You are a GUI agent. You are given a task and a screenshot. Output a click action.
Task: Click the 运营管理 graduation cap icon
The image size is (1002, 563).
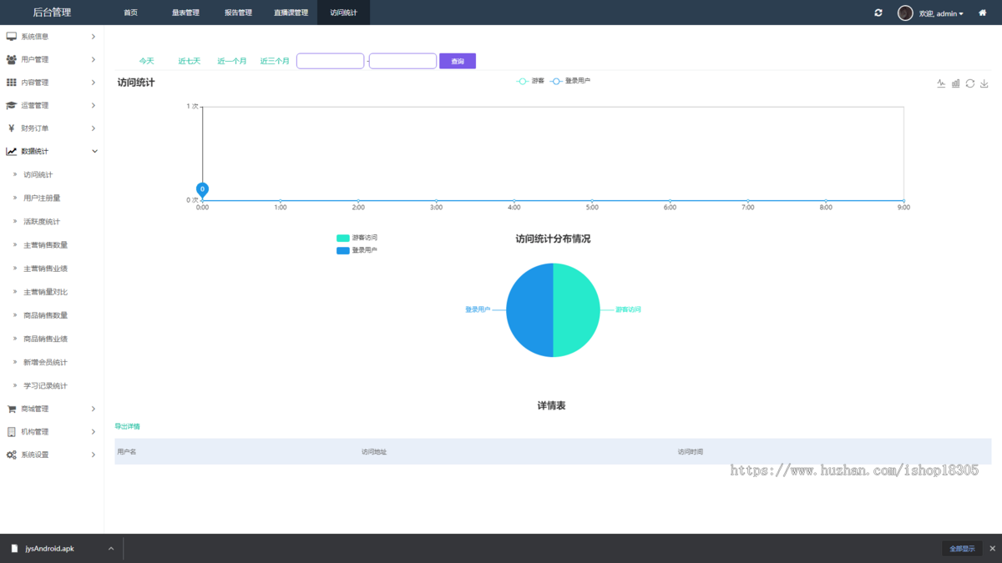coord(12,105)
